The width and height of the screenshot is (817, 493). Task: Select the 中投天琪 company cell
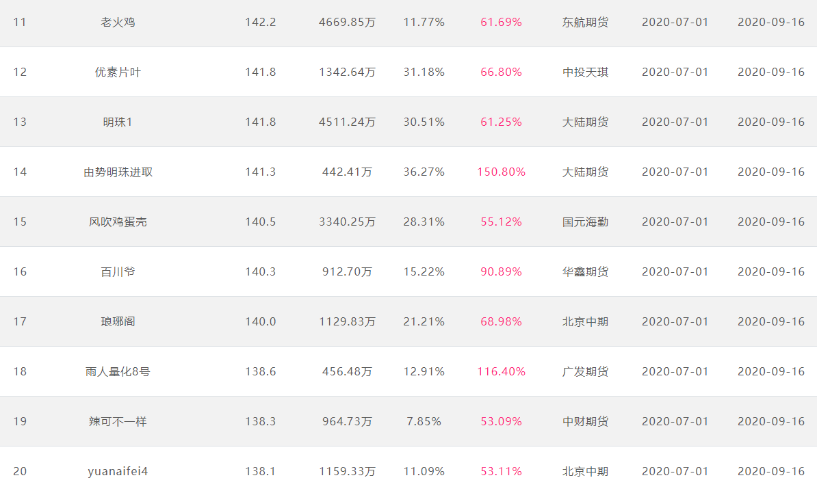click(x=585, y=72)
